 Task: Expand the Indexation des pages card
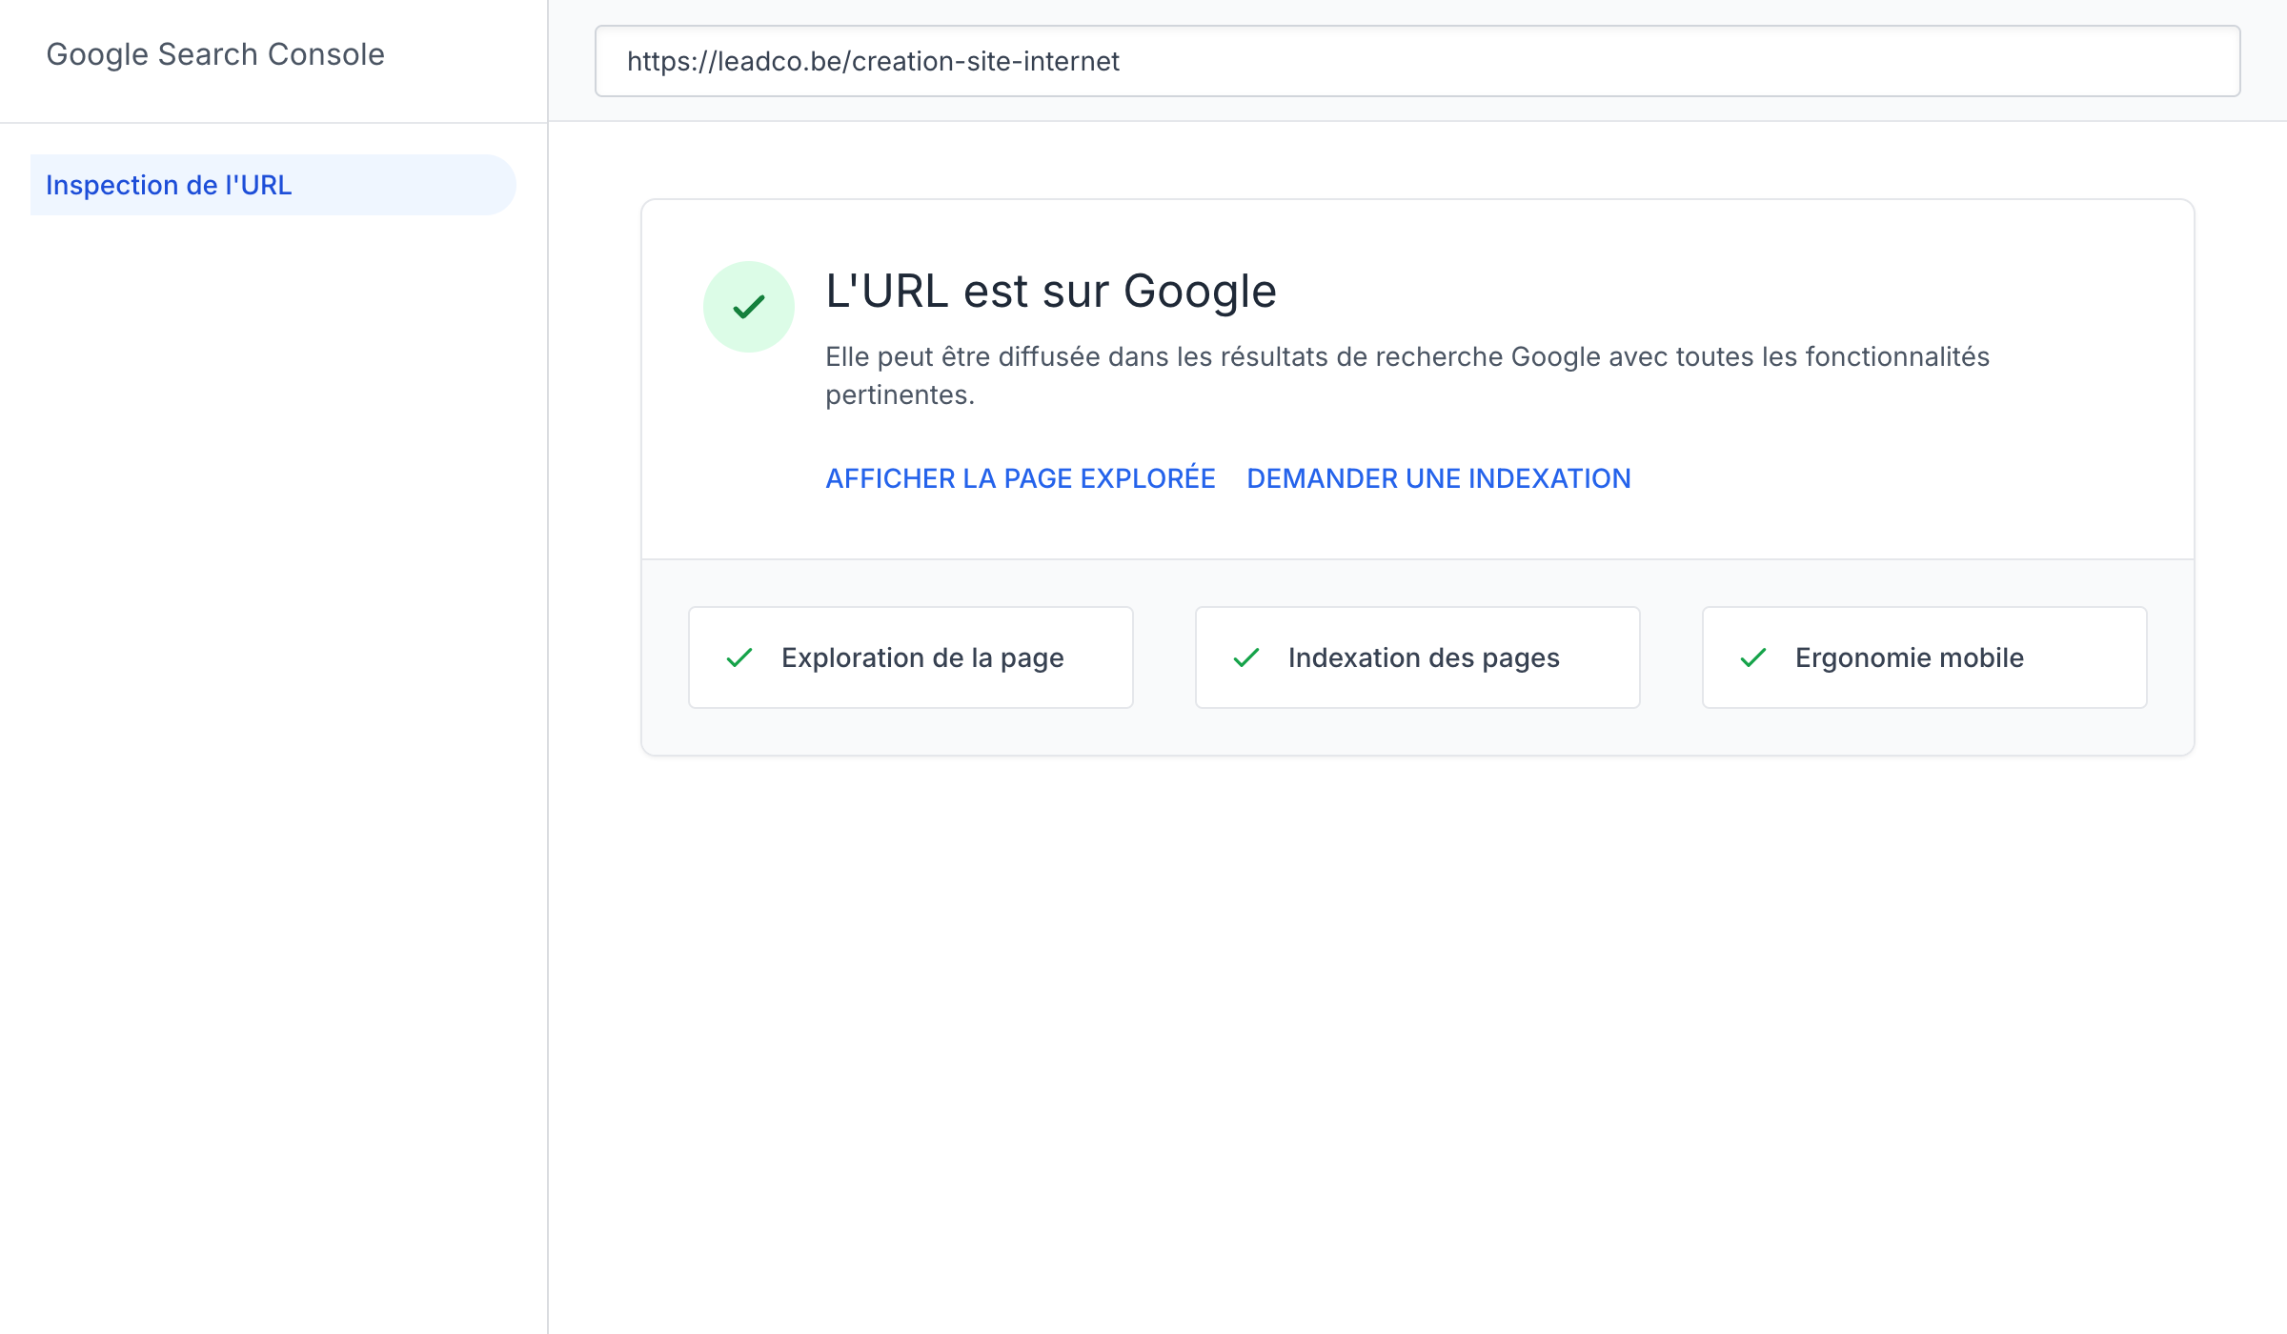1417,657
